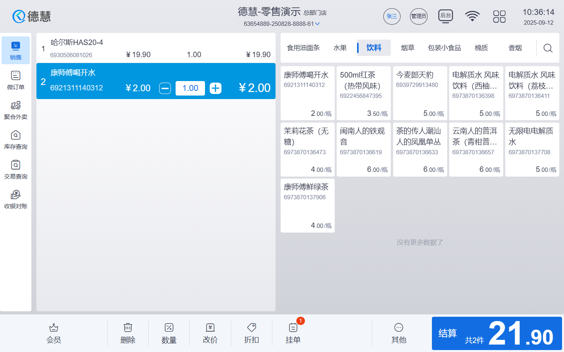Decrease quantity with the minus button
The image size is (564, 352).
[x=165, y=88]
